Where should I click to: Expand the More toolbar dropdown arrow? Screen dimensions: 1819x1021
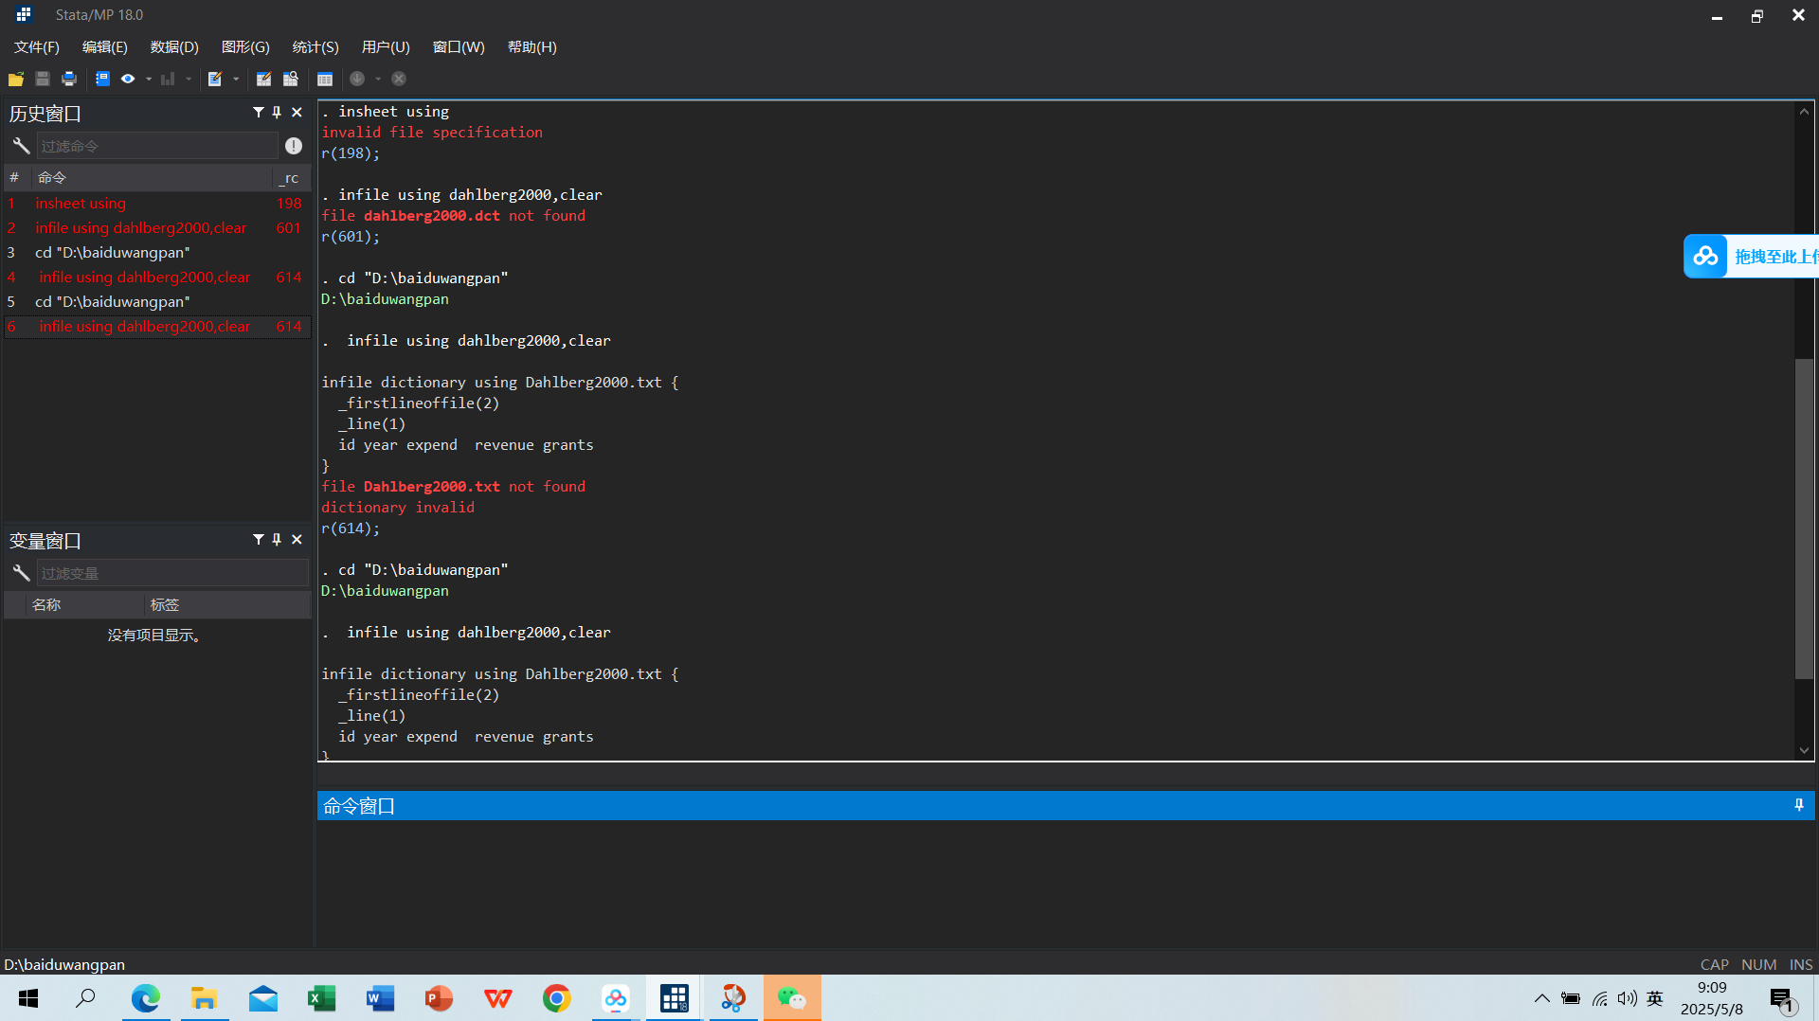(x=378, y=79)
